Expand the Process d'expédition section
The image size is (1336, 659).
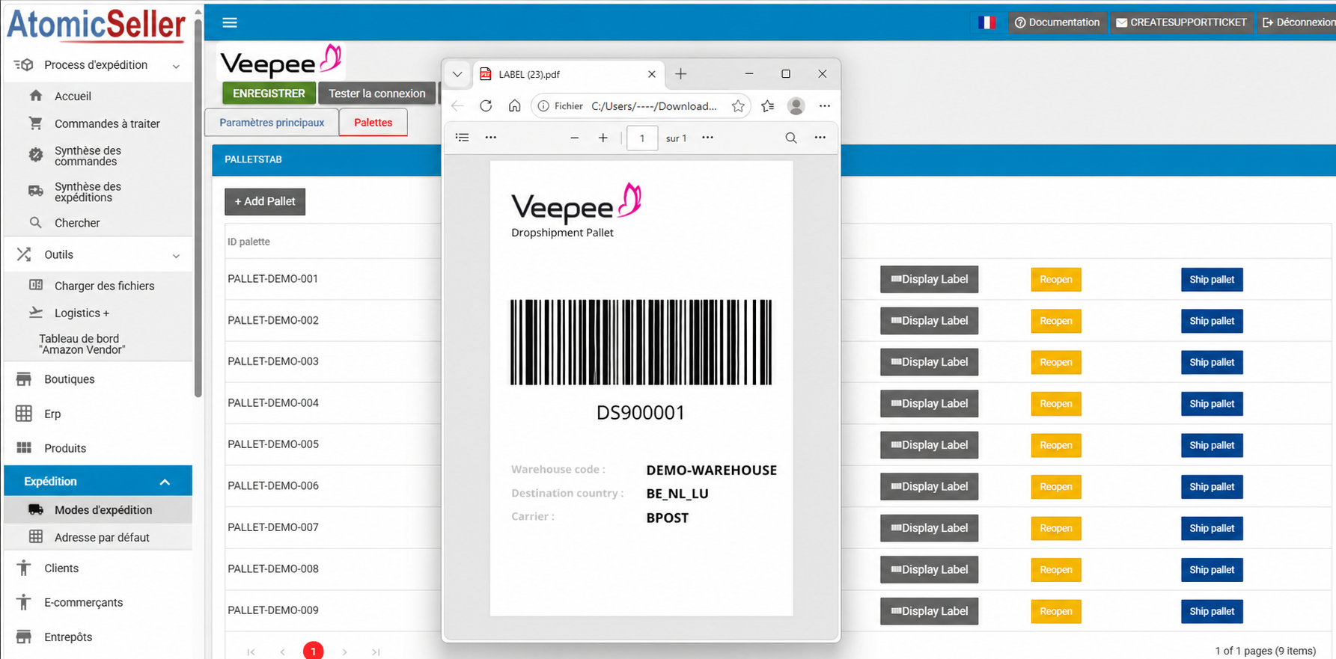(x=176, y=66)
